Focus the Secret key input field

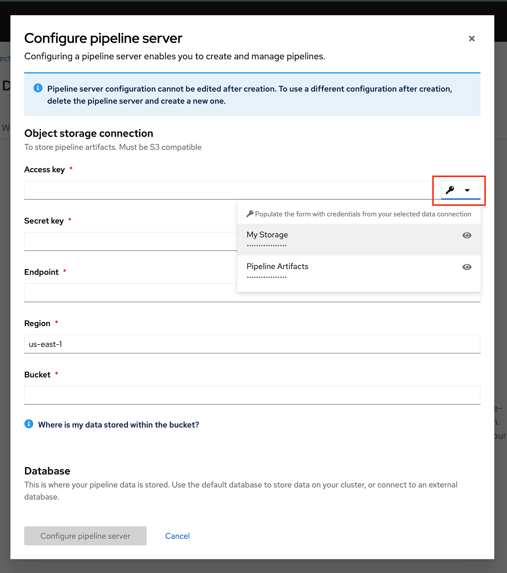point(131,241)
